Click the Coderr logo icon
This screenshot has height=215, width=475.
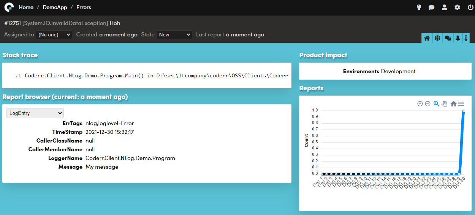(9, 7)
